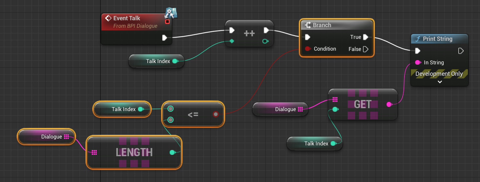Click output pin of Talk Index near increment node

click(175, 61)
